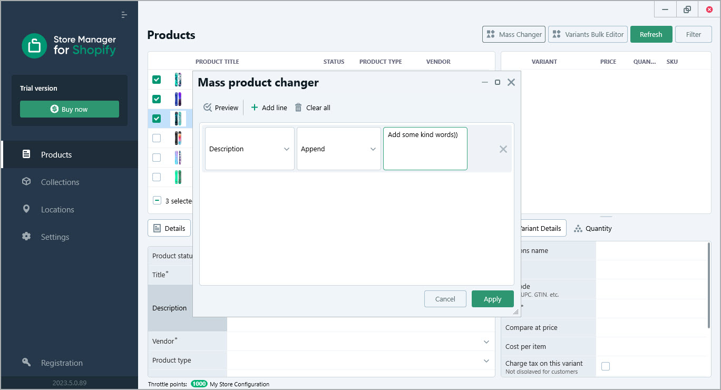Screen dimensions: 721x390
Task: Toggle the '3 selected' select-all checkbox
Action: click(157, 200)
